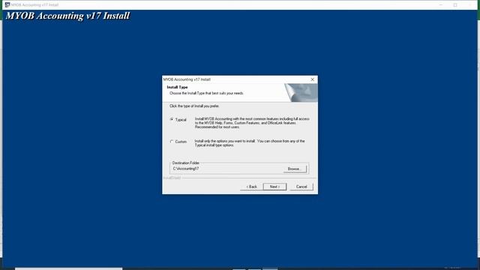The height and width of the screenshot is (270, 480).
Task: Minimize the outer installer window
Action: coord(441,5)
